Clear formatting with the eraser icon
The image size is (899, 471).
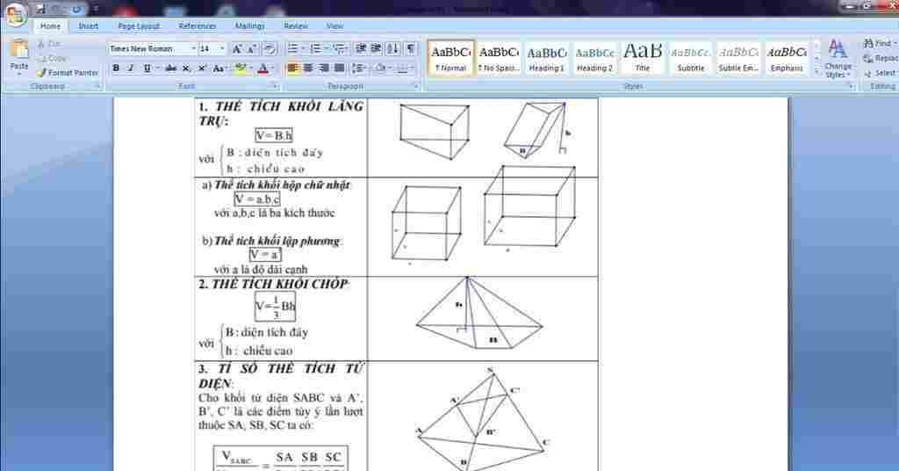point(269,49)
